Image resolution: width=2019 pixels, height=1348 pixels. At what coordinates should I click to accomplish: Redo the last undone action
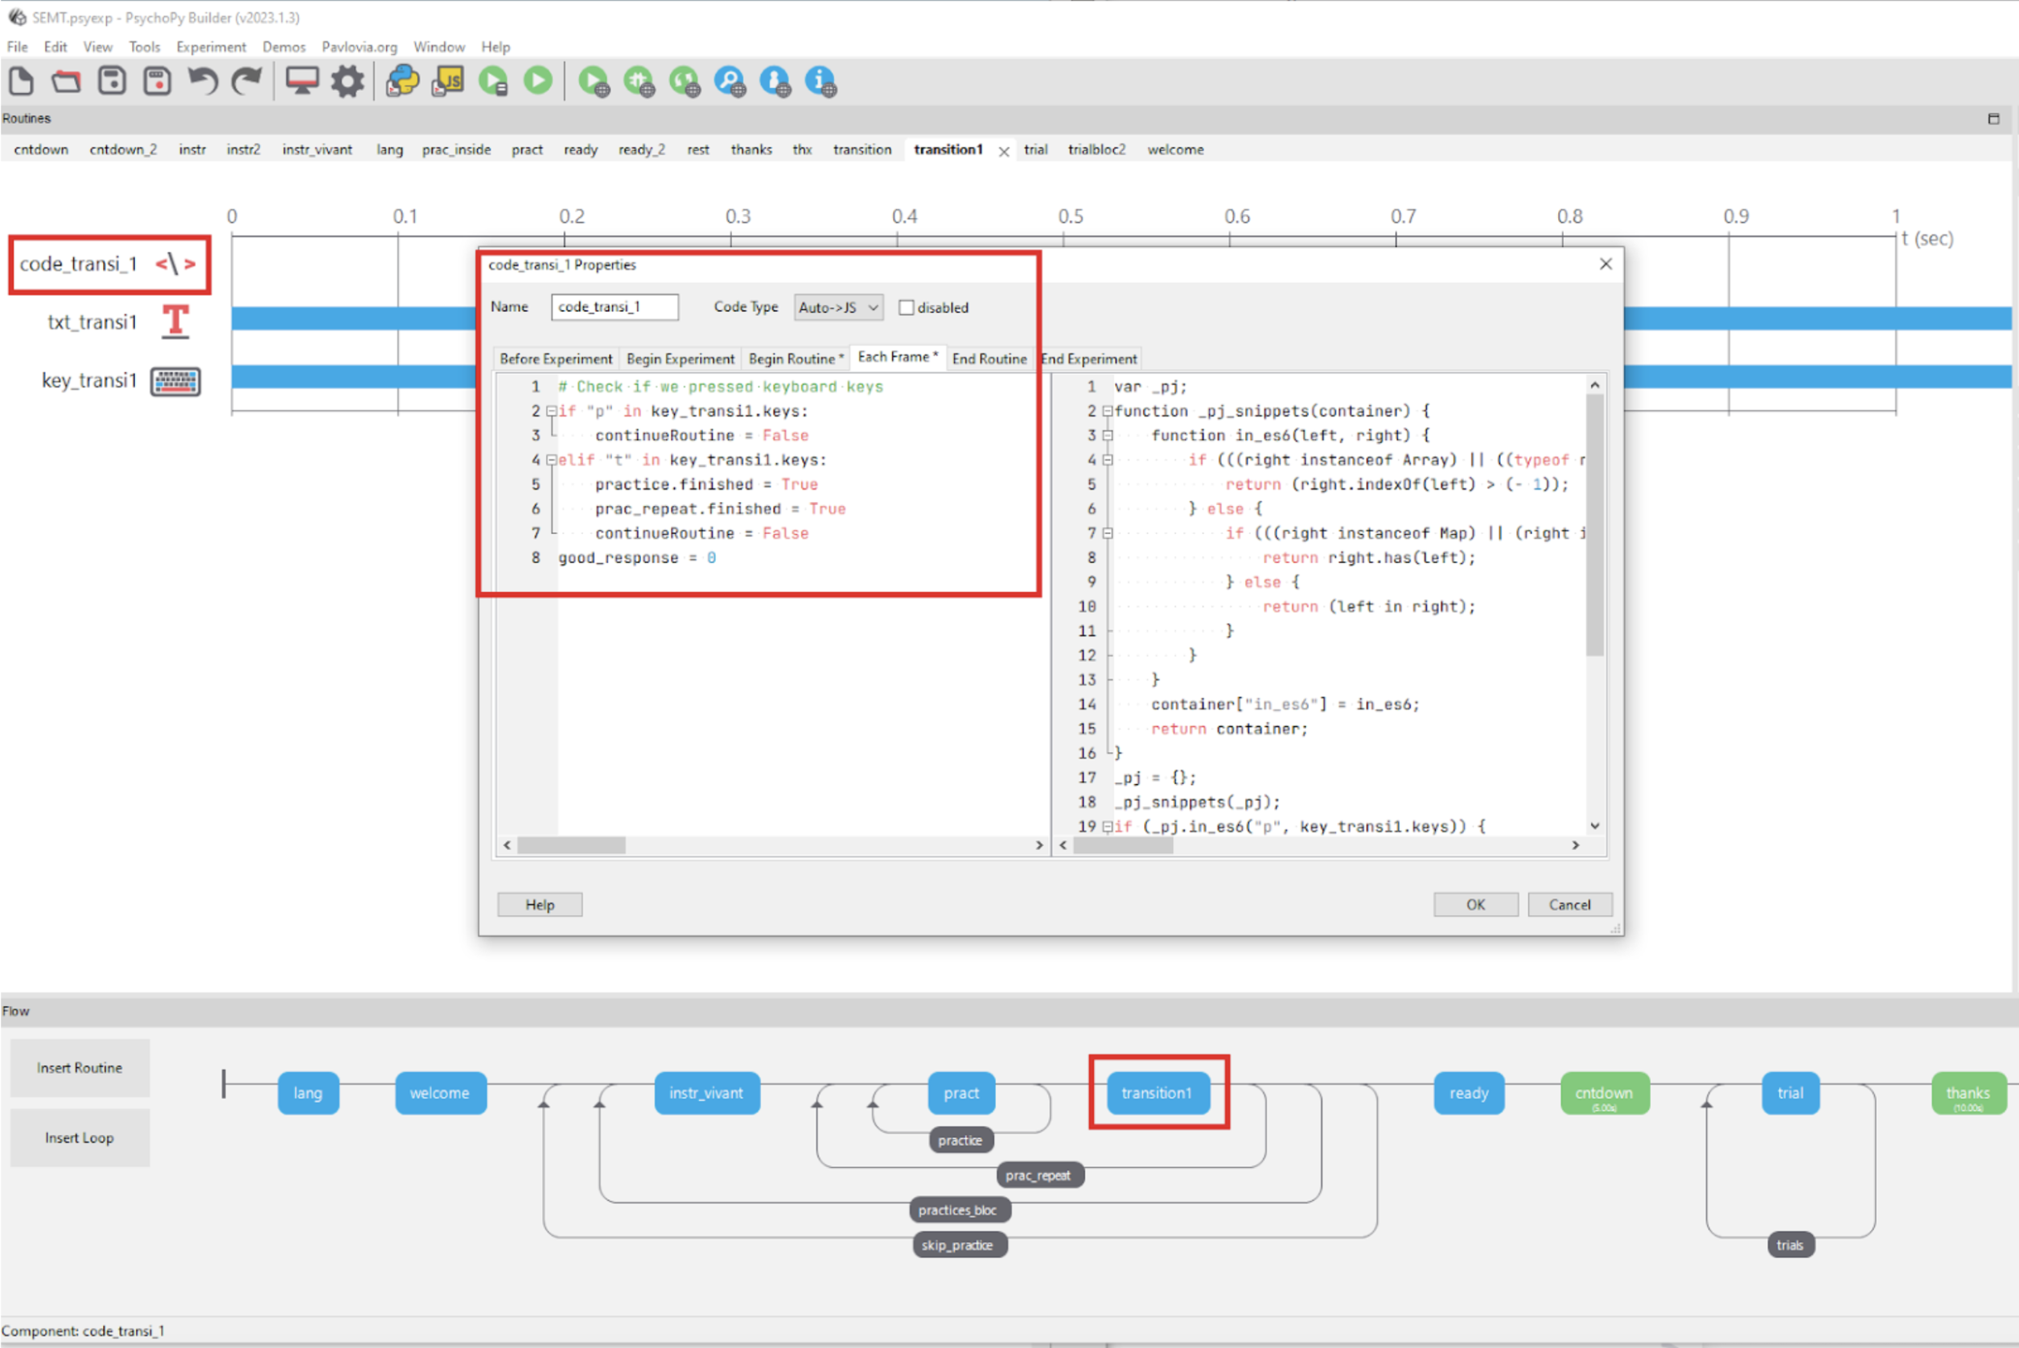pos(248,82)
